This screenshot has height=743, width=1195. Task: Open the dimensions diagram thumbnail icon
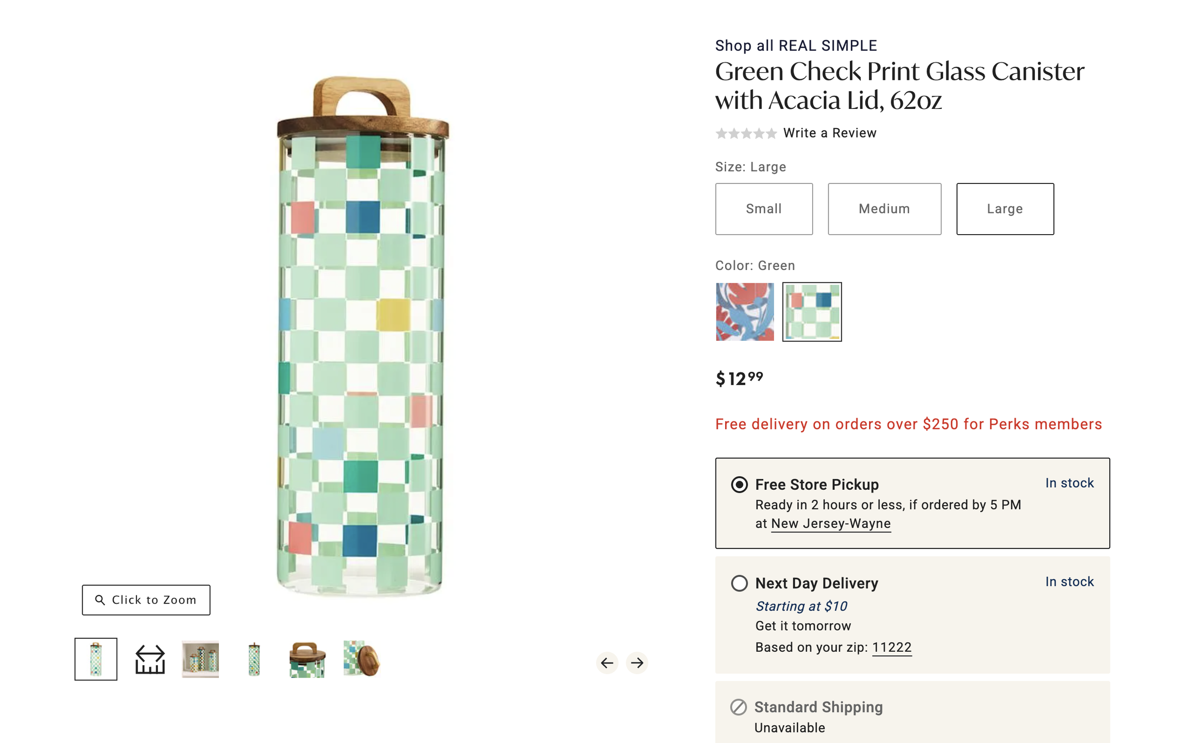tap(150, 659)
